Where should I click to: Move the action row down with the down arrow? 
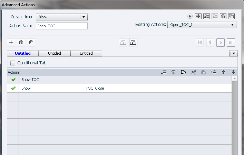233,72
